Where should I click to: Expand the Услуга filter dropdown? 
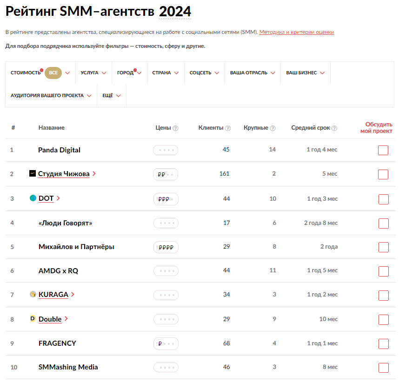coord(93,73)
